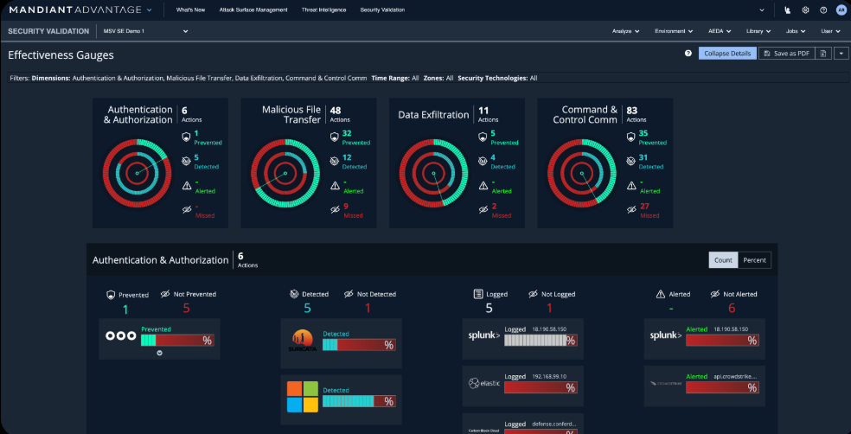Click the Alerted triangle icon in Data Exfiltration card
Image resolution: width=851 pixels, height=434 pixels.
(x=483, y=186)
